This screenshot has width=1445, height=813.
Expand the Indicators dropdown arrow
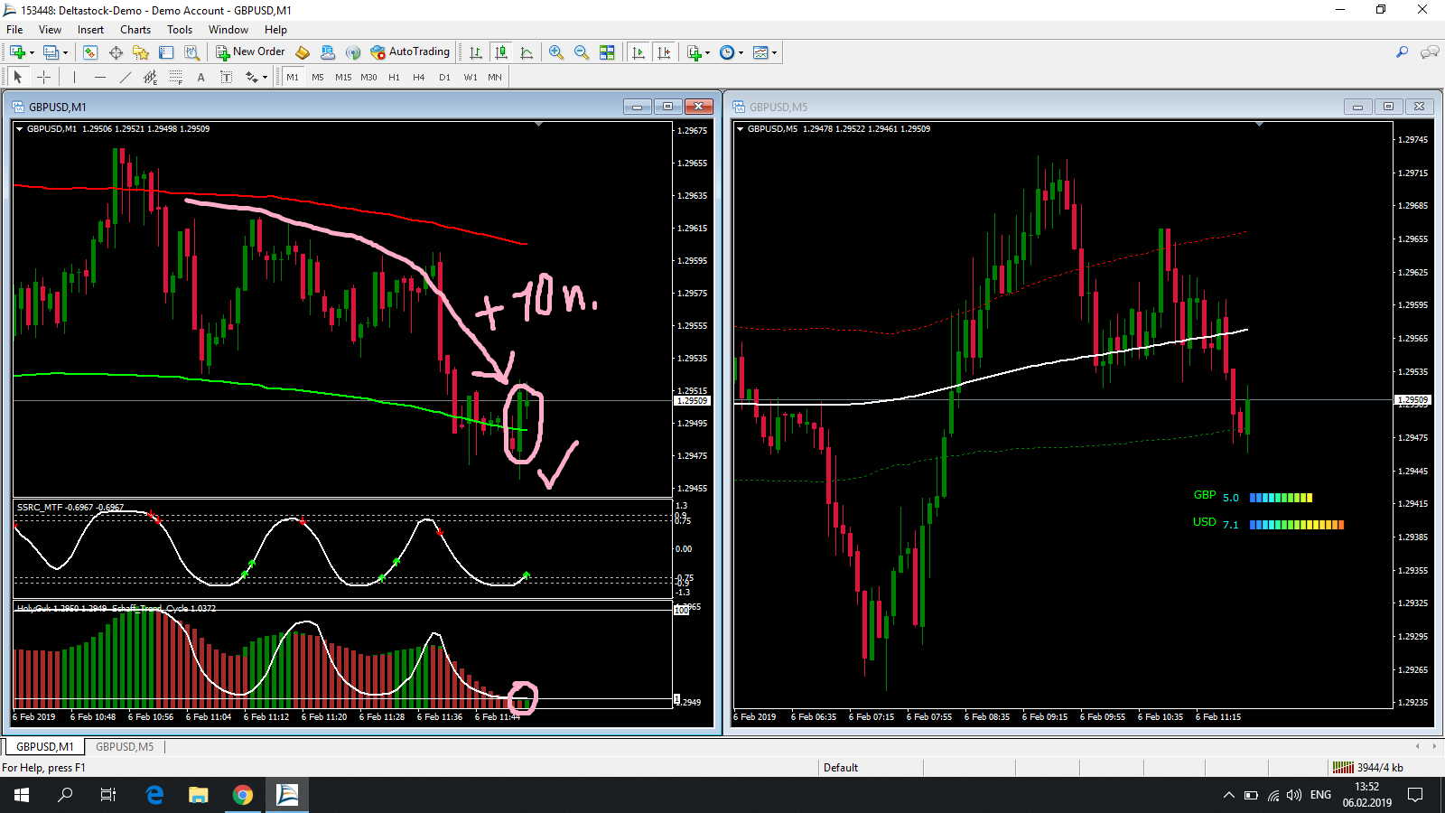707,52
